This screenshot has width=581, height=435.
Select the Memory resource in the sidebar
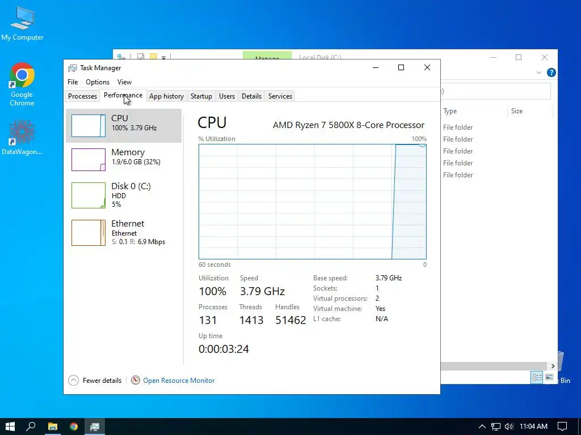tap(124, 159)
